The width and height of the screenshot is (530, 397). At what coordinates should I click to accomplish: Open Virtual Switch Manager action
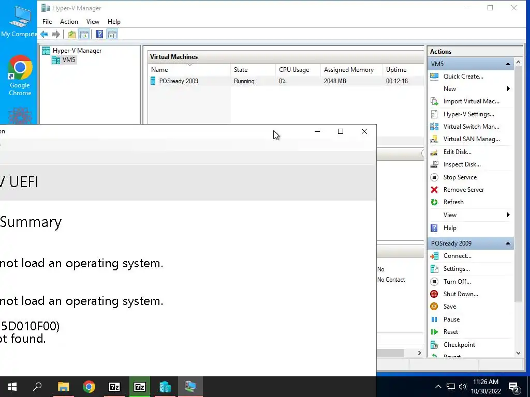pyautogui.click(x=471, y=127)
